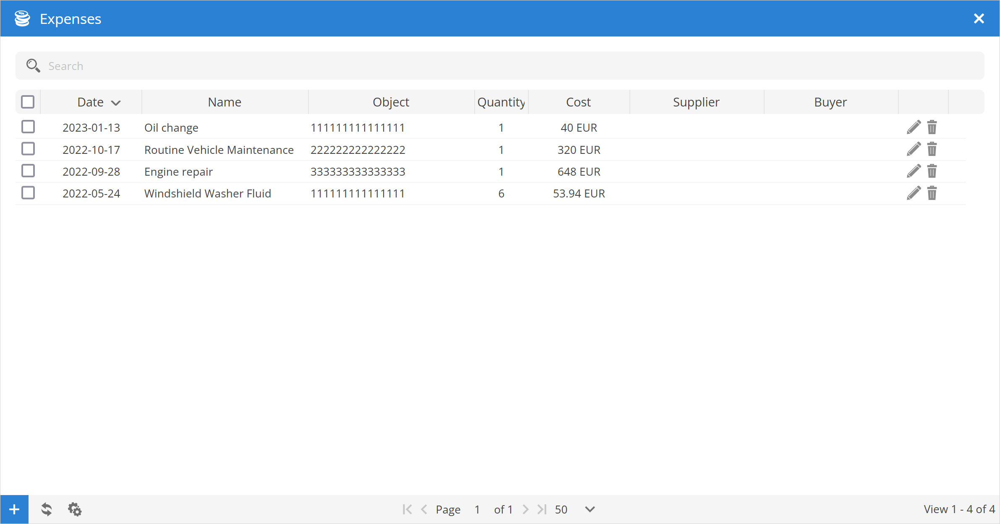This screenshot has height=524, width=1000.
Task: Select the Engine repair row checkbox
Action: tap(28, 171)
